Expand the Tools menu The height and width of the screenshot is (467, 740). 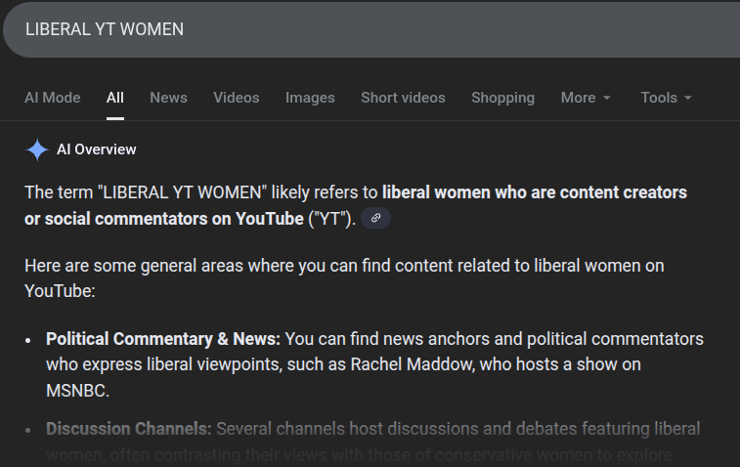665,98
